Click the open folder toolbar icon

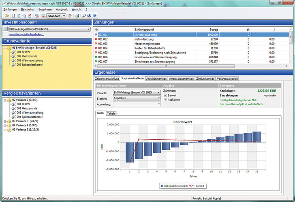tap(6, 16)
